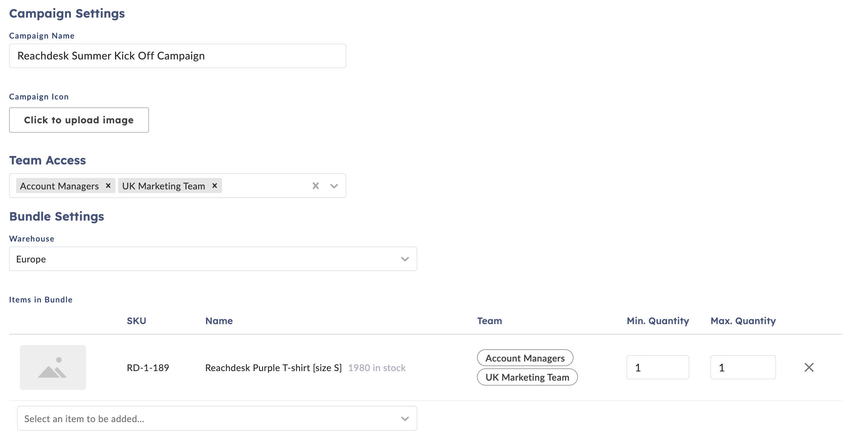This screenshot has height=439, width=852.
Task: Click the Team Access heading
Action: click(47, 160)
